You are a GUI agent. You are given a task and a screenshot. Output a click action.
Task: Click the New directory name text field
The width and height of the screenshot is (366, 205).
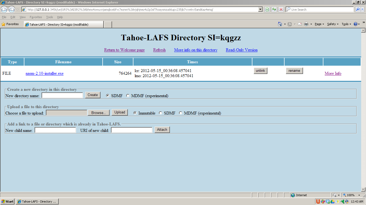[62, 95]
